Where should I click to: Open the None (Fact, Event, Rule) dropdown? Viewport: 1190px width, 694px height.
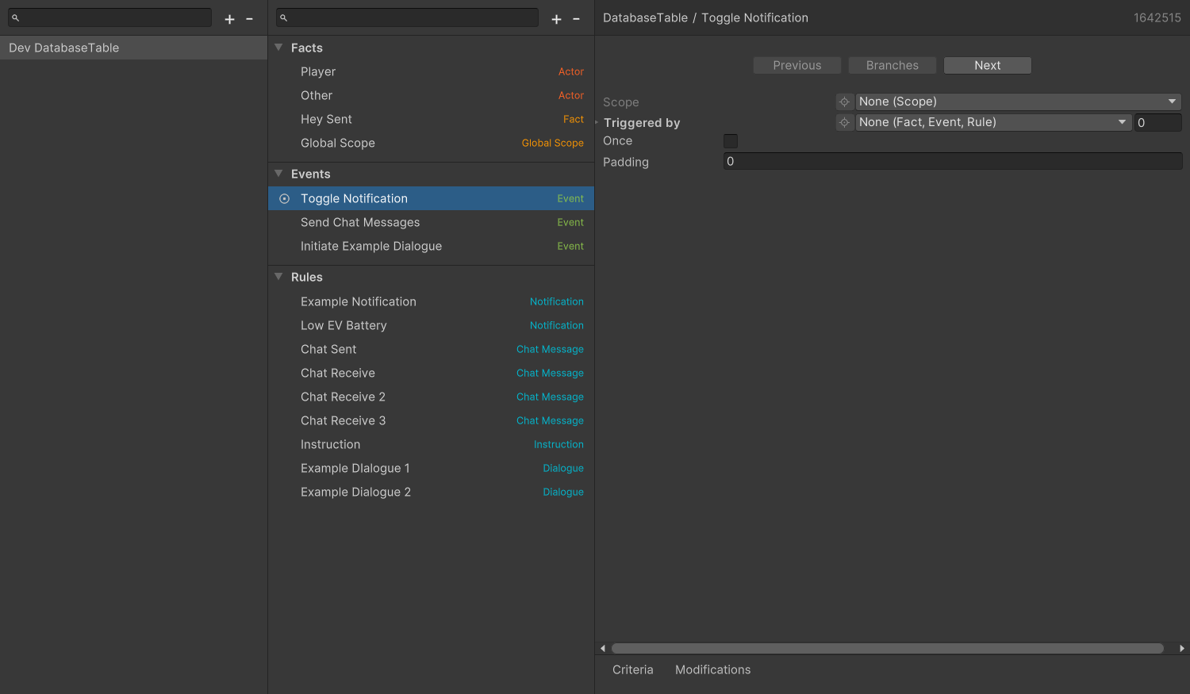click(993, 122)
